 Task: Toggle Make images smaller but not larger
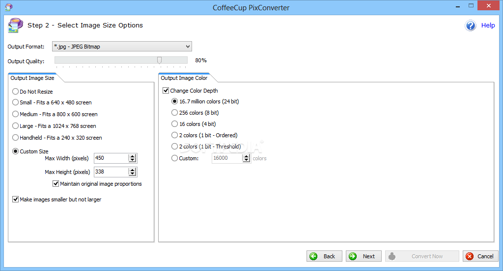coord(15,199)
